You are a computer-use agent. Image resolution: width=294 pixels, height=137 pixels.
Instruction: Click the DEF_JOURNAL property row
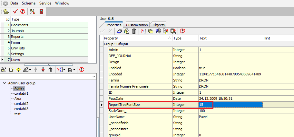pyautogui.click(x=201, y=56)
